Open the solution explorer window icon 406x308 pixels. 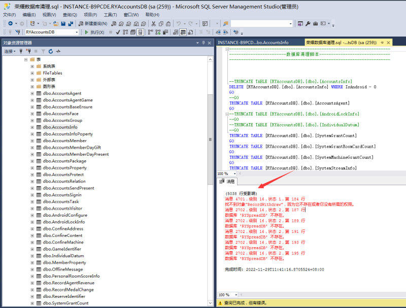(300, 23)
